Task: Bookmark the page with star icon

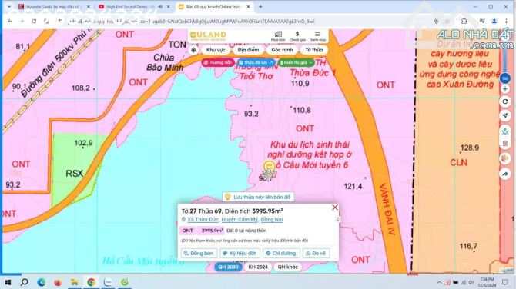Action: [x=447, y=21]
